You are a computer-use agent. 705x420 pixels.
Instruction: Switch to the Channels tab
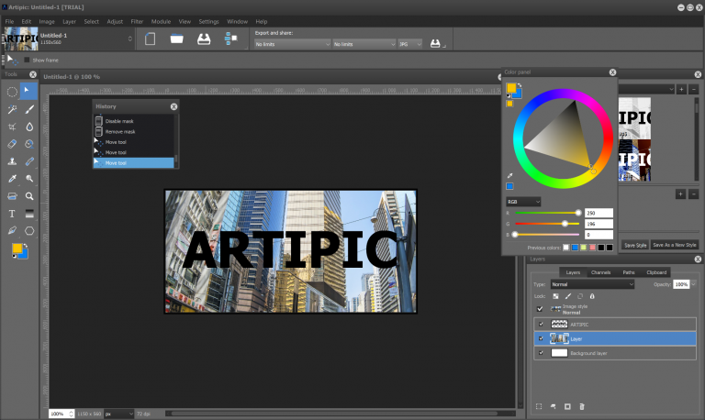coord(600,272)
